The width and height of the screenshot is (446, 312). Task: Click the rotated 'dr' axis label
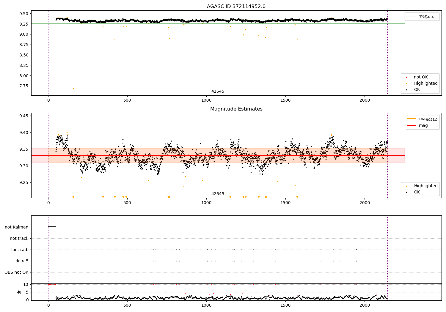[19, 292]
